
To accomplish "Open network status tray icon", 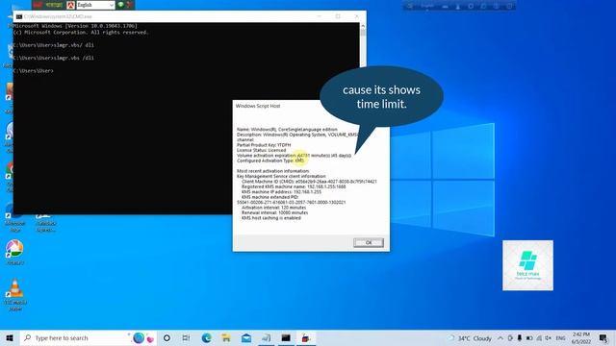I will [x=539, y=338].
